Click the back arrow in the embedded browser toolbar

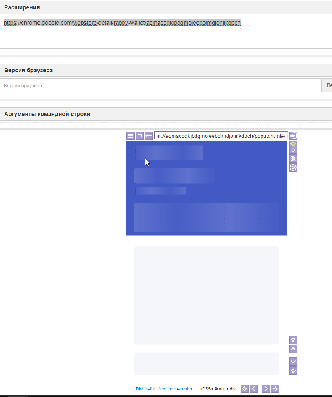(148, 135)
